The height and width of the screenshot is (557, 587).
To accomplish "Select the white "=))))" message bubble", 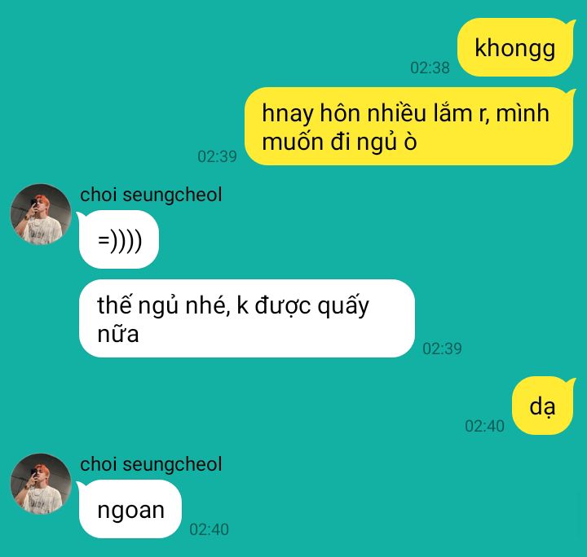I will click(x=119, y=239).
